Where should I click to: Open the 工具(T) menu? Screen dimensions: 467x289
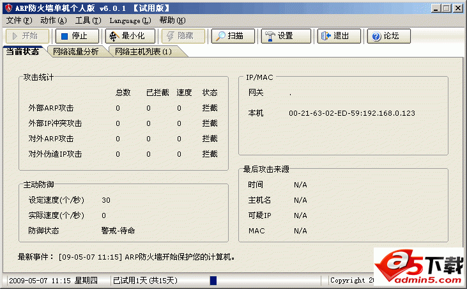click(88, 20)
